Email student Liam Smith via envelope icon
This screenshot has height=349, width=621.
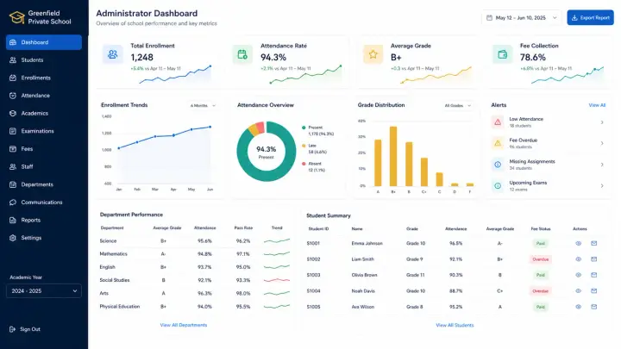[593, 259]
